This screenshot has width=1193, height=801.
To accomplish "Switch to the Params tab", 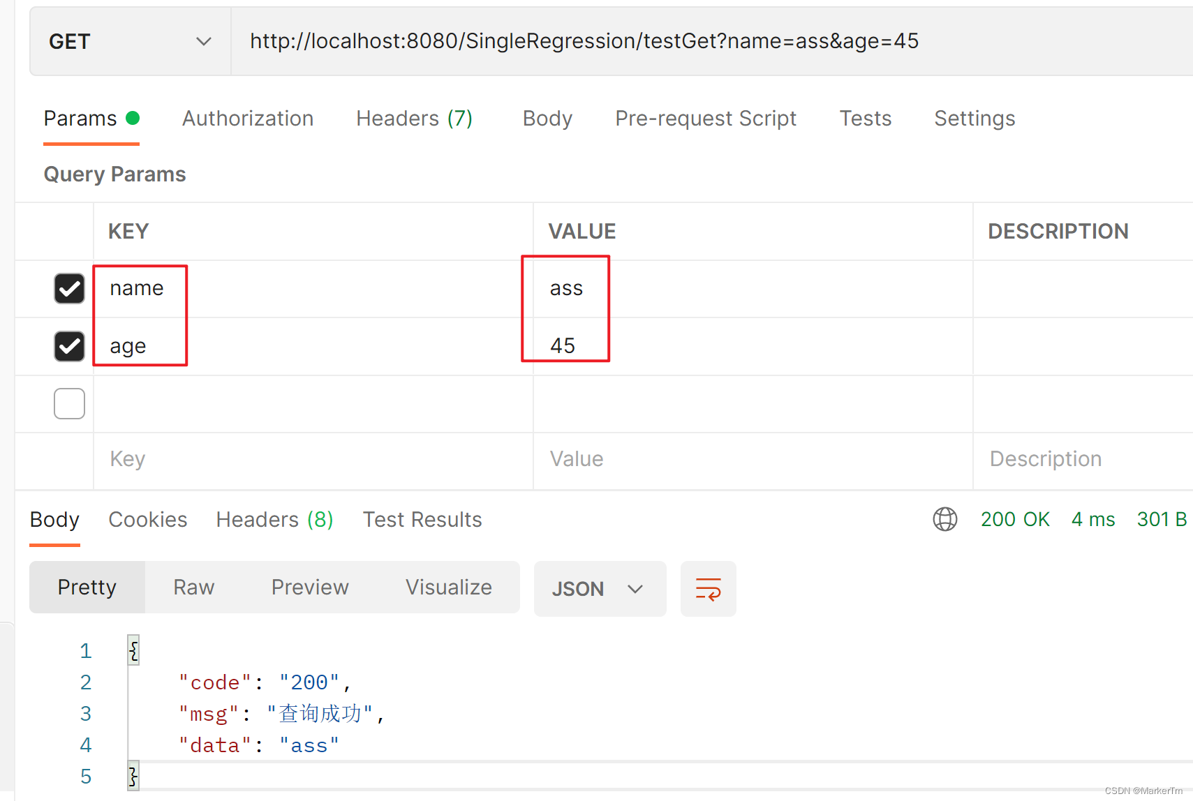I will [x=91, y=119].
